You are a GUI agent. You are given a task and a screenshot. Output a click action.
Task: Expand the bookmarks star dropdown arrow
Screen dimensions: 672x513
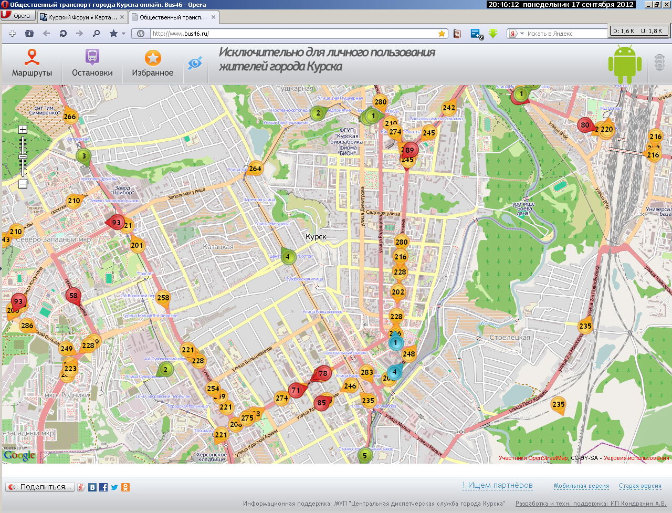tap(124, 34)
